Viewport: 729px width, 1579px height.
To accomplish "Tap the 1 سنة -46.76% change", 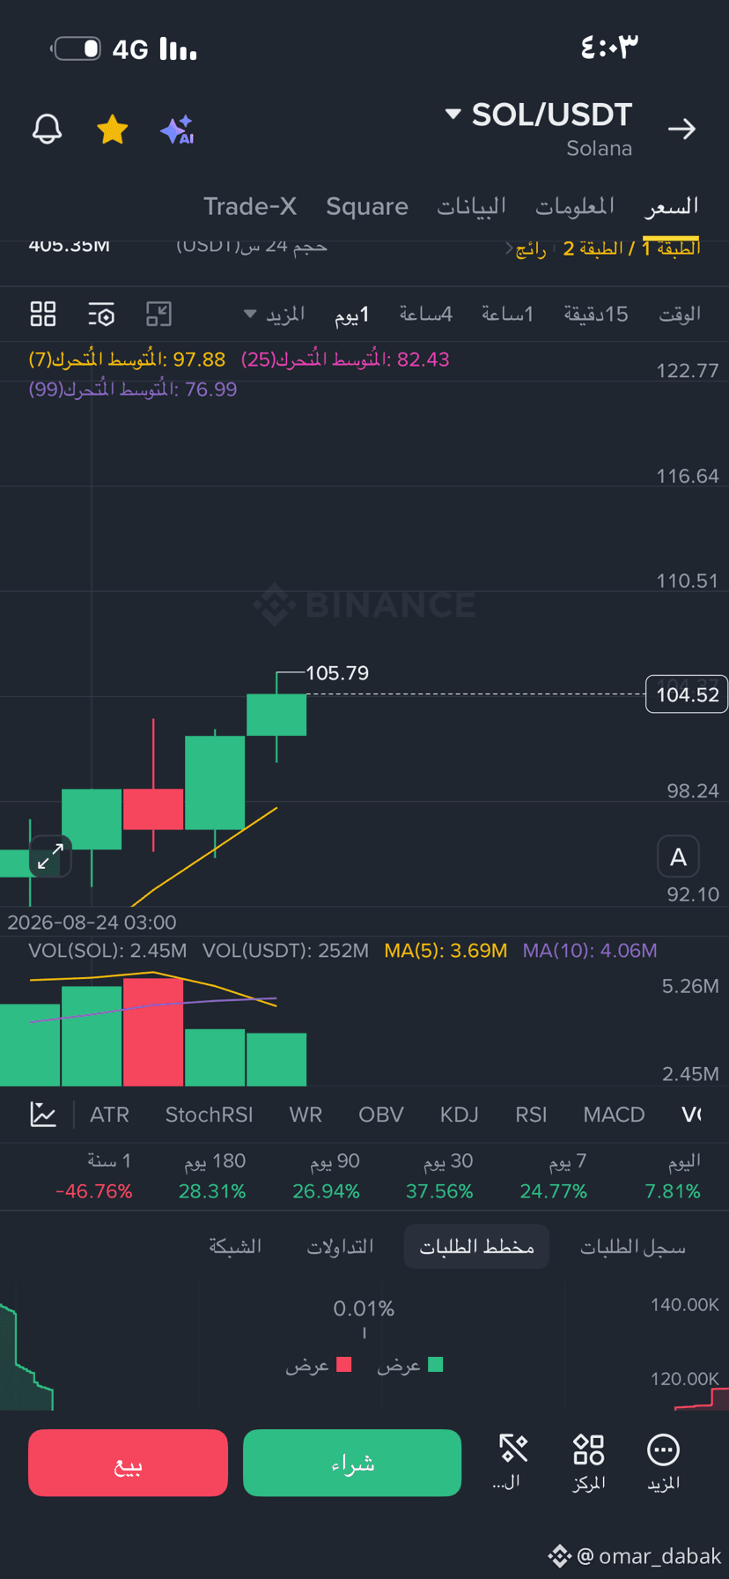I will pos(94,1176).
